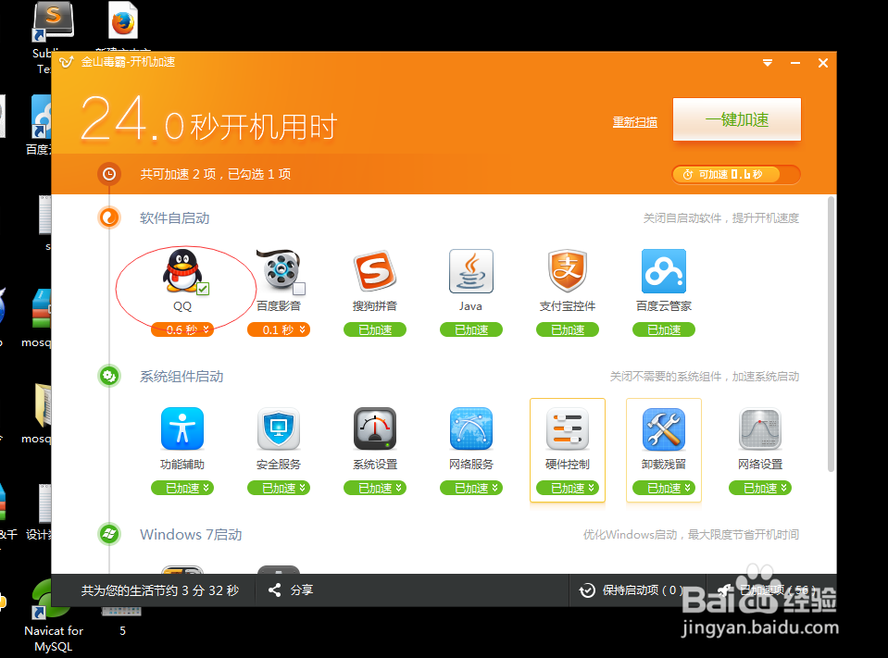The width and height of the screenshot is (888, 658).
Task: Click the 分享 button
Action: [x=291, y=590]
